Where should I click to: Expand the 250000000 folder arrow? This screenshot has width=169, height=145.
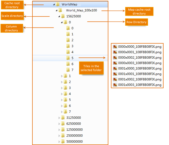[59, 136]
